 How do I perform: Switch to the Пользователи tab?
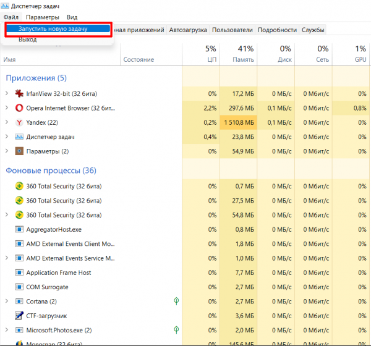(232, 30)
